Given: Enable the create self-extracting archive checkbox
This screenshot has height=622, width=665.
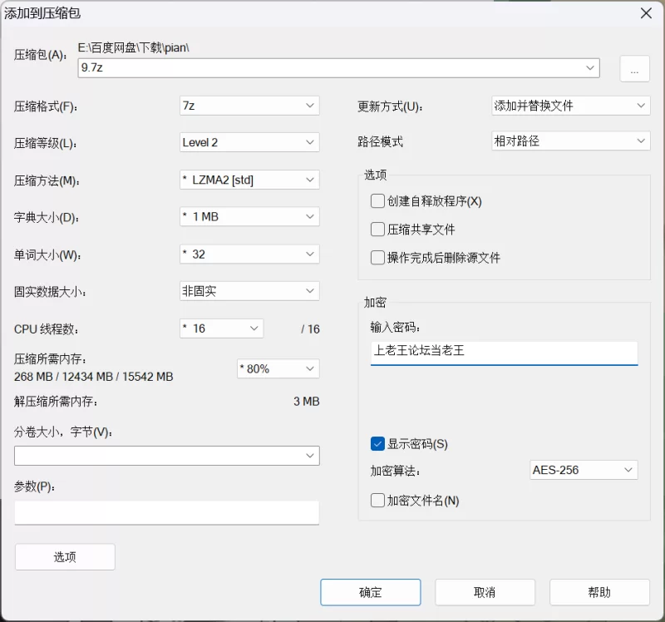Looking at the screenshot, I should coord(377,201).
